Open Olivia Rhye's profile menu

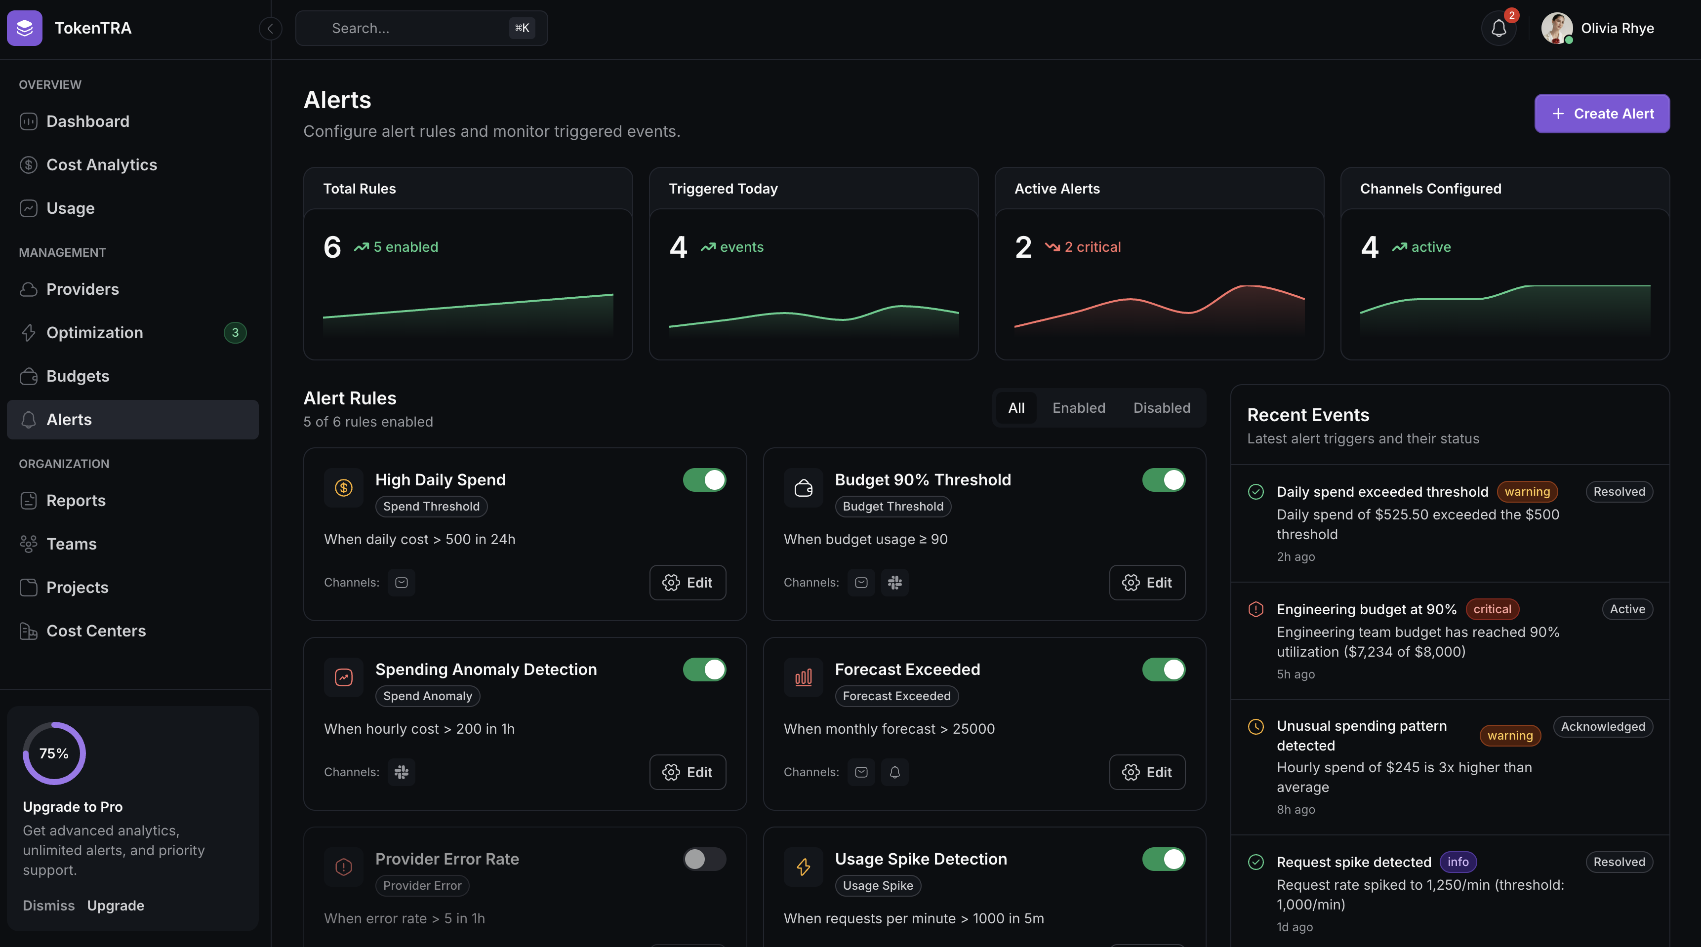[1599, 28]
